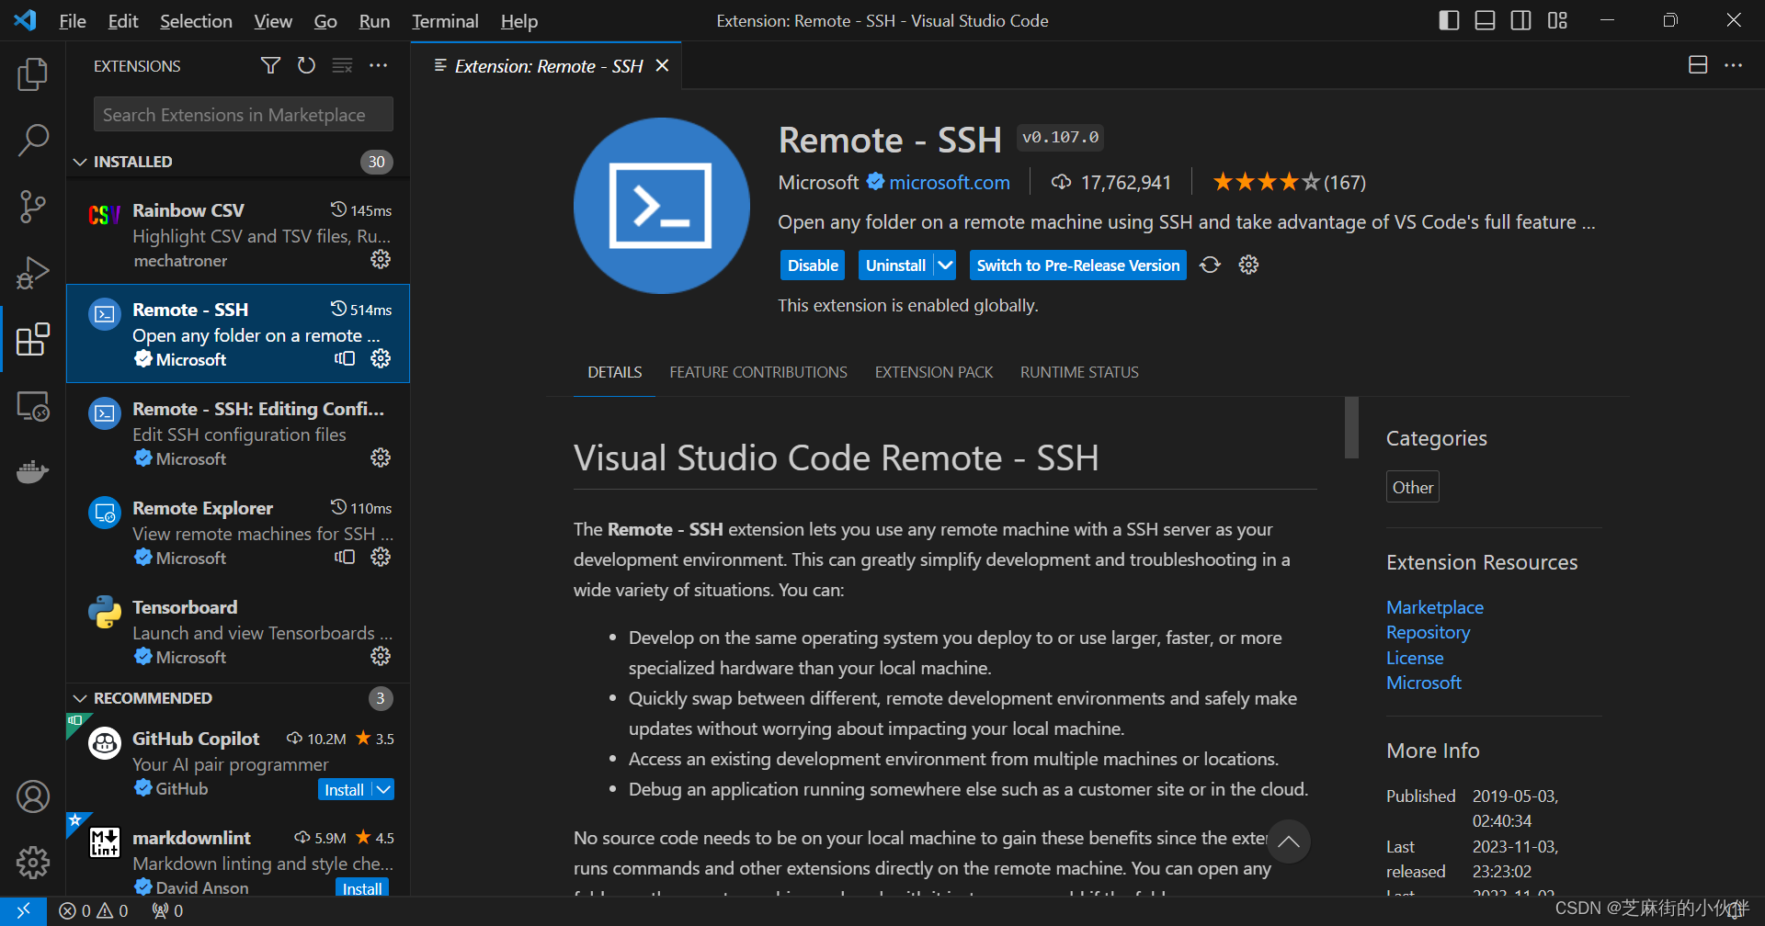The image size is (1765, 926).
Task: Open the License resource link
Action: [1415, 658]
